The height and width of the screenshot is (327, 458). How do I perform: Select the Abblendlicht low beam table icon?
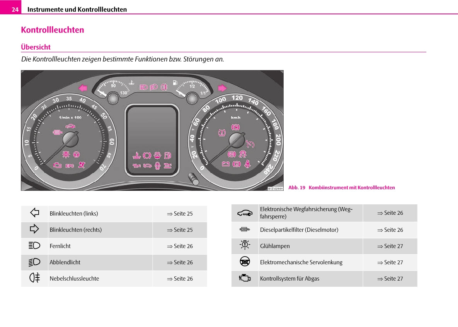(34, 262)
